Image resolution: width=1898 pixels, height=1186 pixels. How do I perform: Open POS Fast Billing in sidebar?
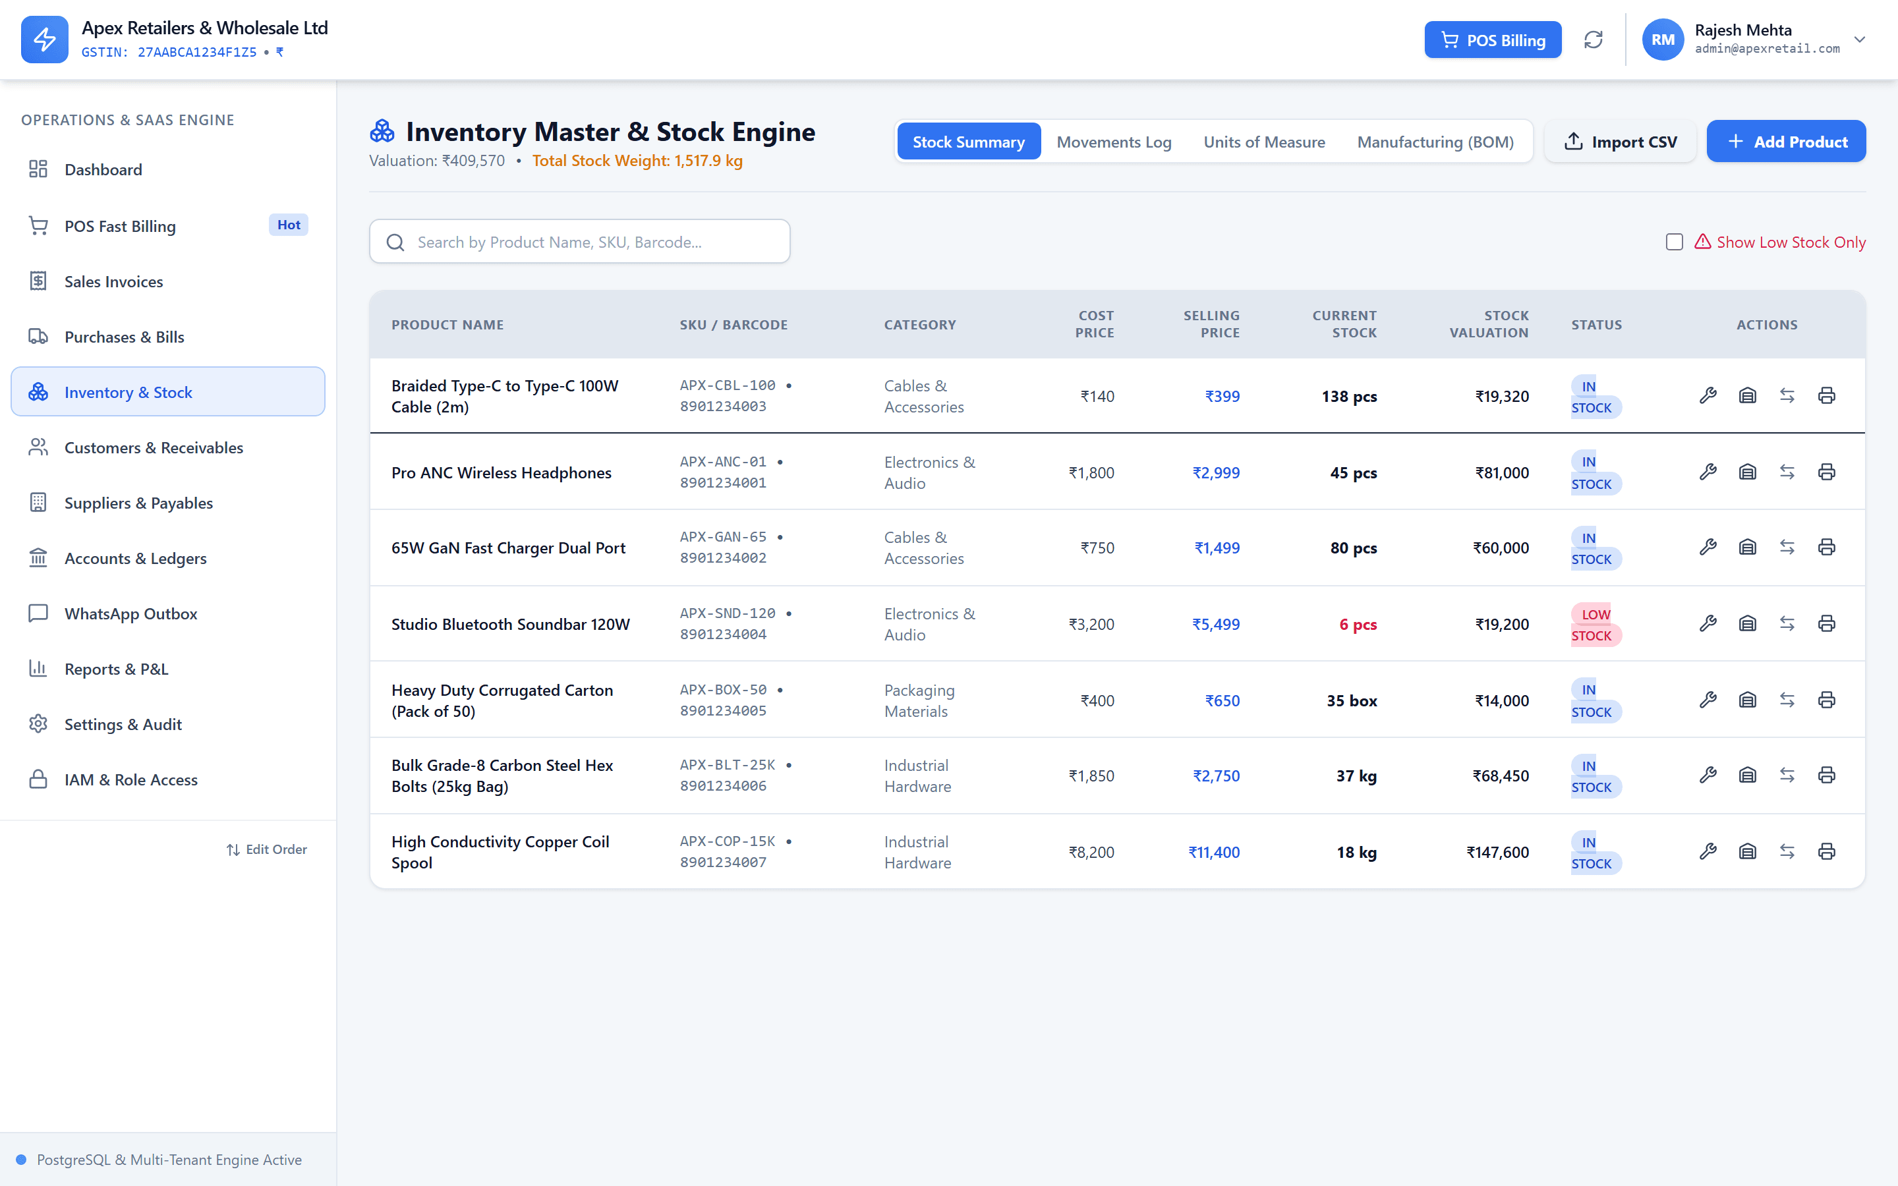(x=168, y=226)
